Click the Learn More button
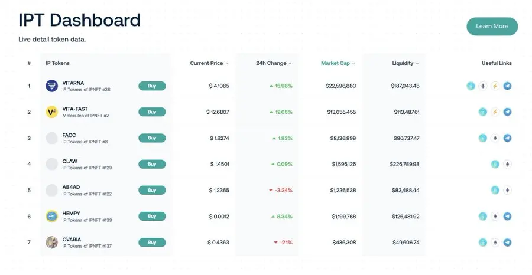This screenshot has width=532, height=275. coord(492,27)
